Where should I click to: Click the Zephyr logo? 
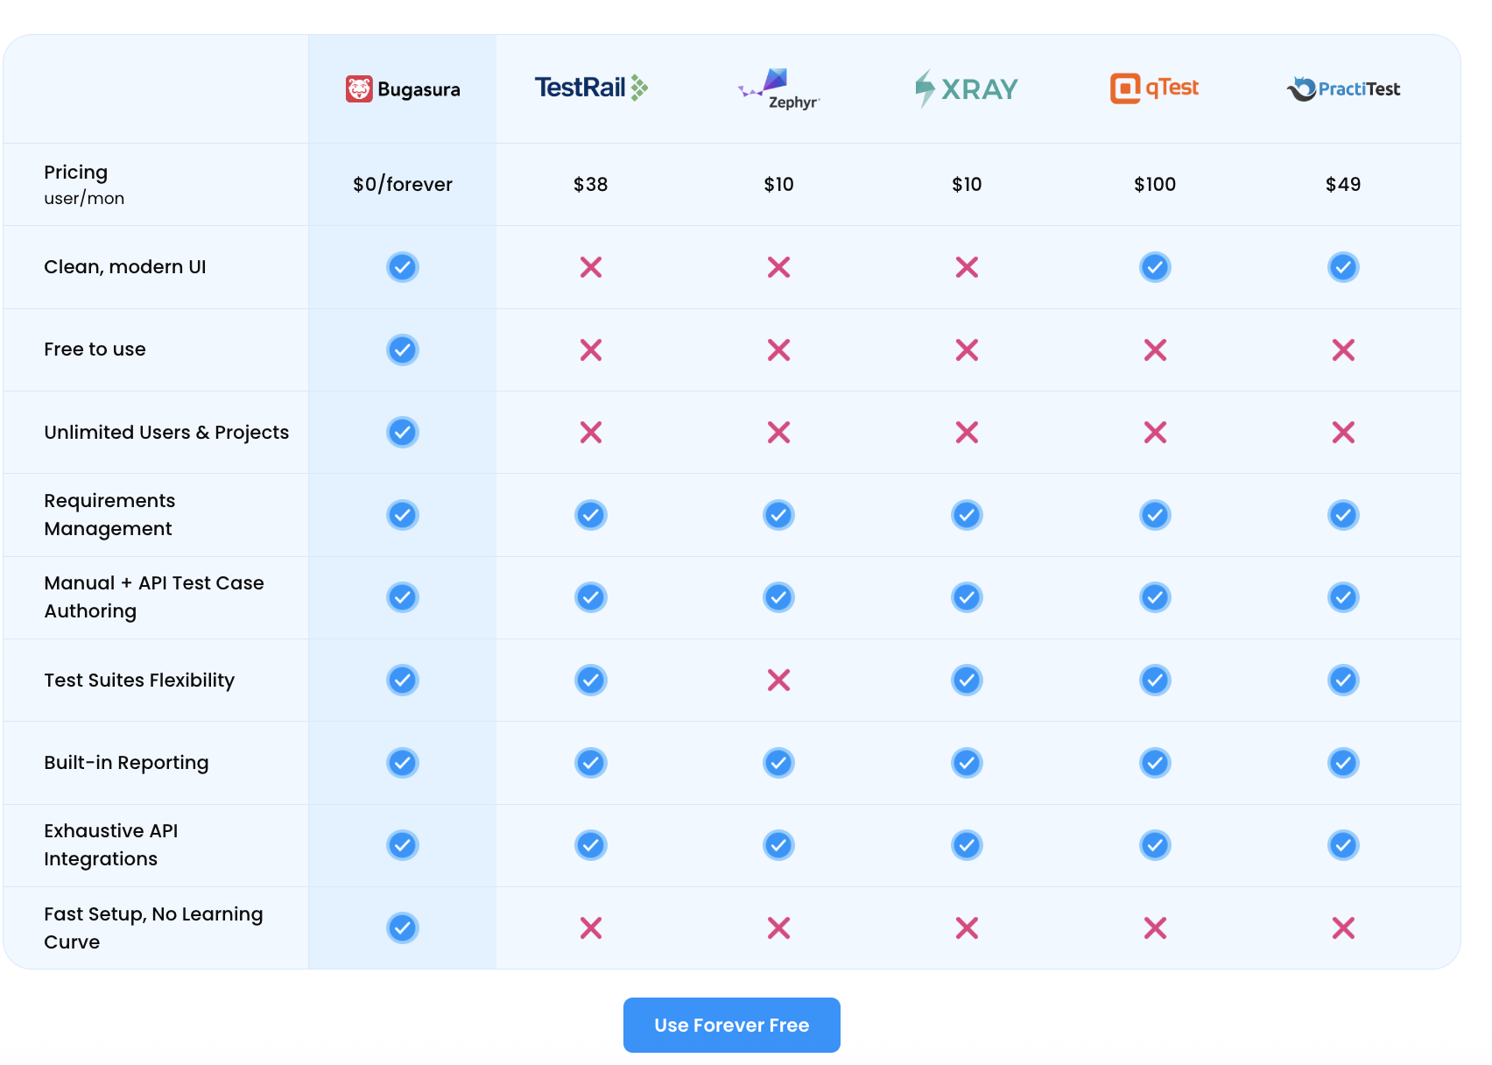tap(778, 89)
